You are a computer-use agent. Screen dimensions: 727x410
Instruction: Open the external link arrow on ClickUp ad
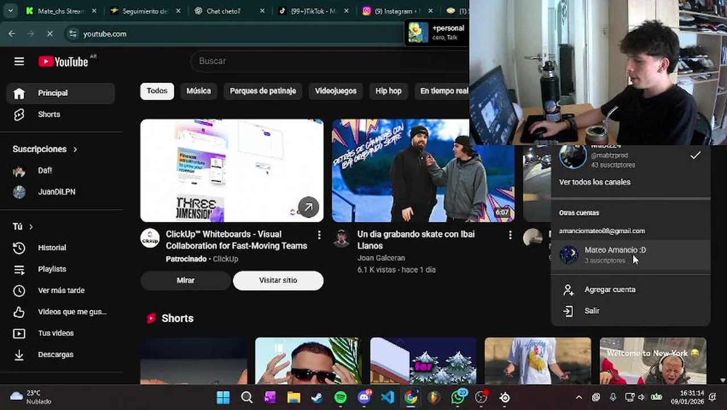[x=308, y=207]
